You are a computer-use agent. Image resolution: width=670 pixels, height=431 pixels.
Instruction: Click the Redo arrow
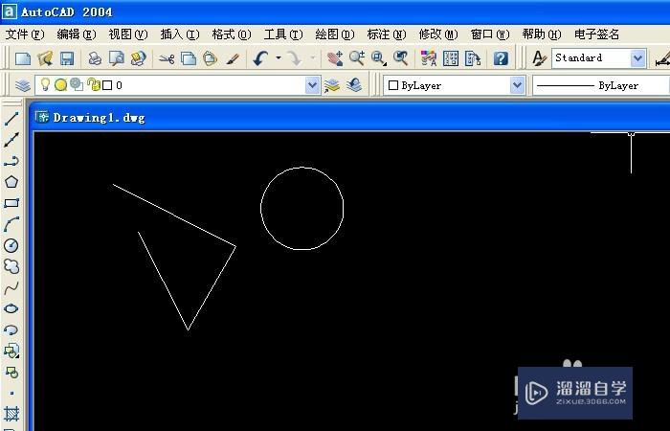[295, 58]
